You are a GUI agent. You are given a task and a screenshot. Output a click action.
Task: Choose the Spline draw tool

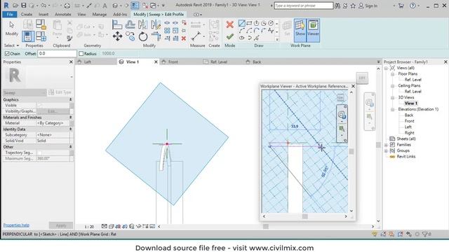pyautogui.click(x=271, y=31)
